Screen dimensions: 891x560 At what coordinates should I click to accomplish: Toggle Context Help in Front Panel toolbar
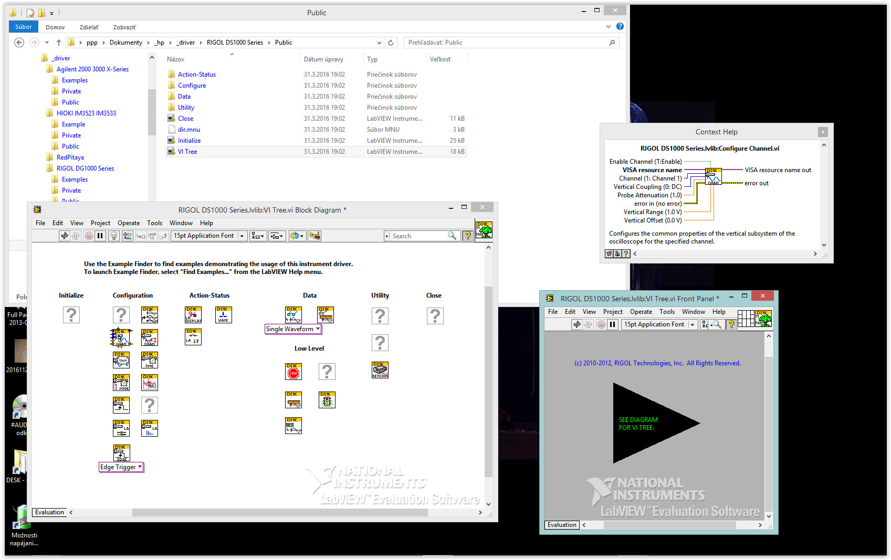point(731,324)
